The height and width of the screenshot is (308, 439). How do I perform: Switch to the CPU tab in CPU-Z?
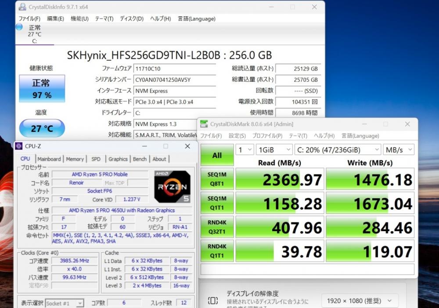tap(25, 159)
